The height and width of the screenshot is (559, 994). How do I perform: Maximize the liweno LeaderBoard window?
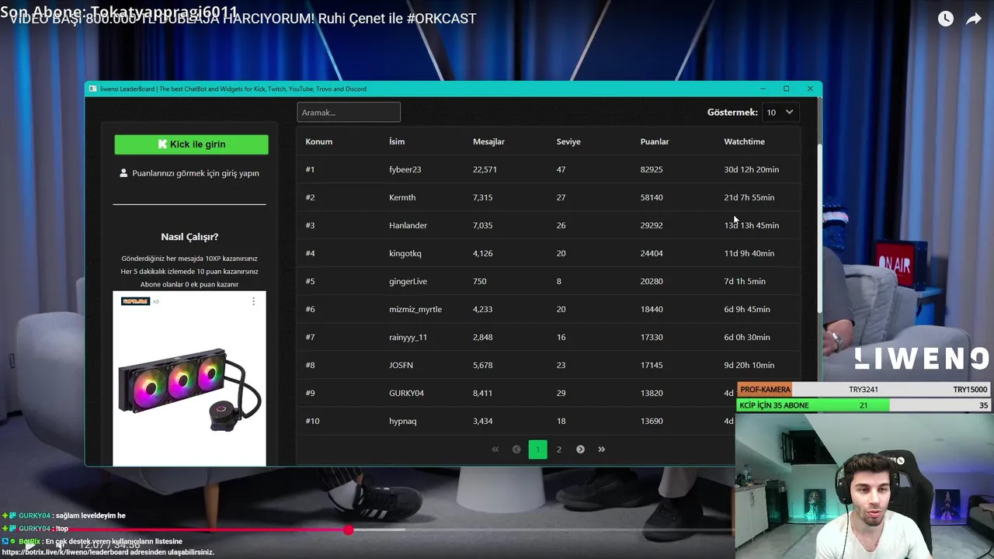tap(786, 89)
